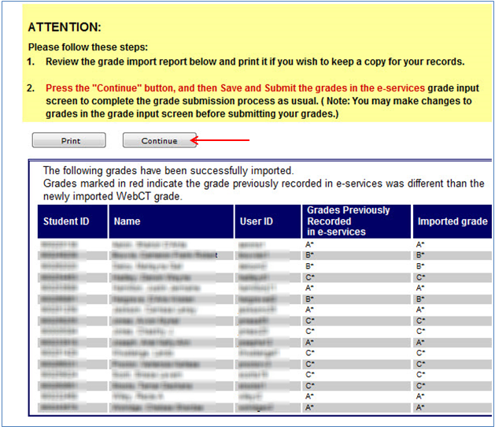Select the Student ID column header
The width and height of the screenshot is (495, 427).
pyautogui.click(x=72, y=221)
